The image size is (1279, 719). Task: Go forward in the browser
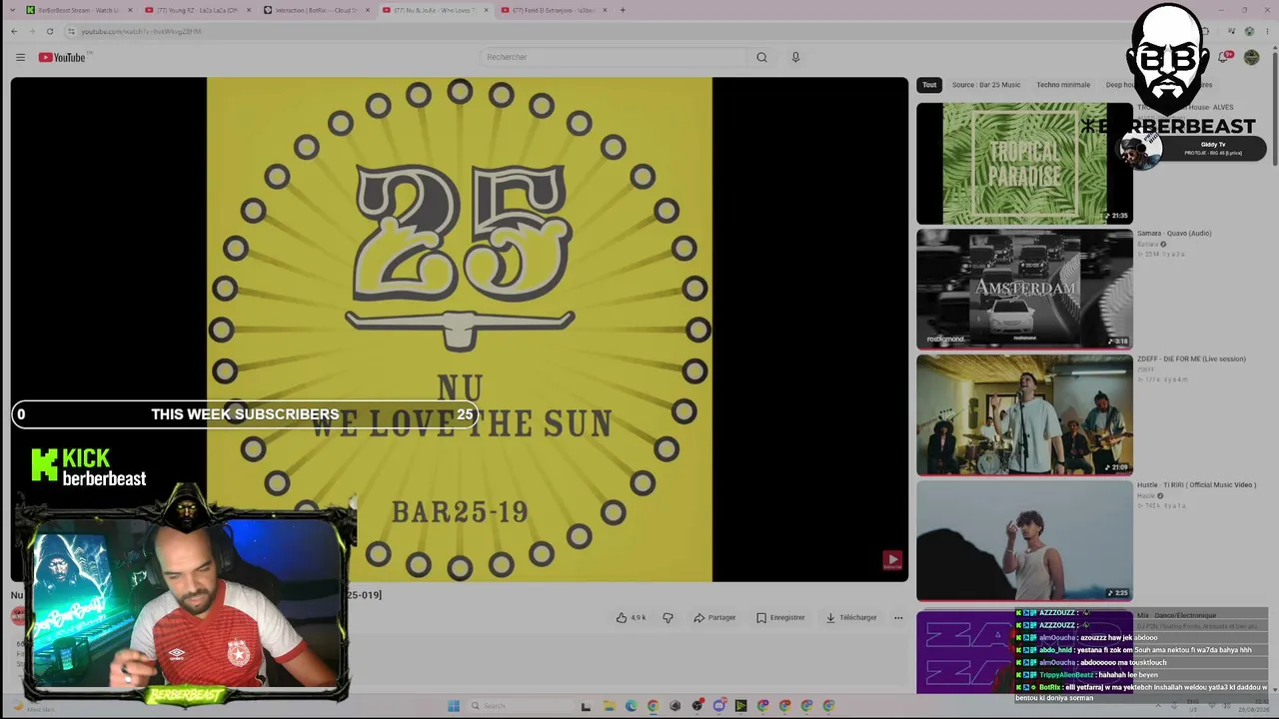click(x=32, y=31)
